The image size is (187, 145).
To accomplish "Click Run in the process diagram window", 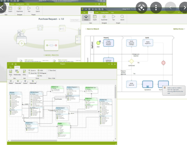I will click(114, 18).
